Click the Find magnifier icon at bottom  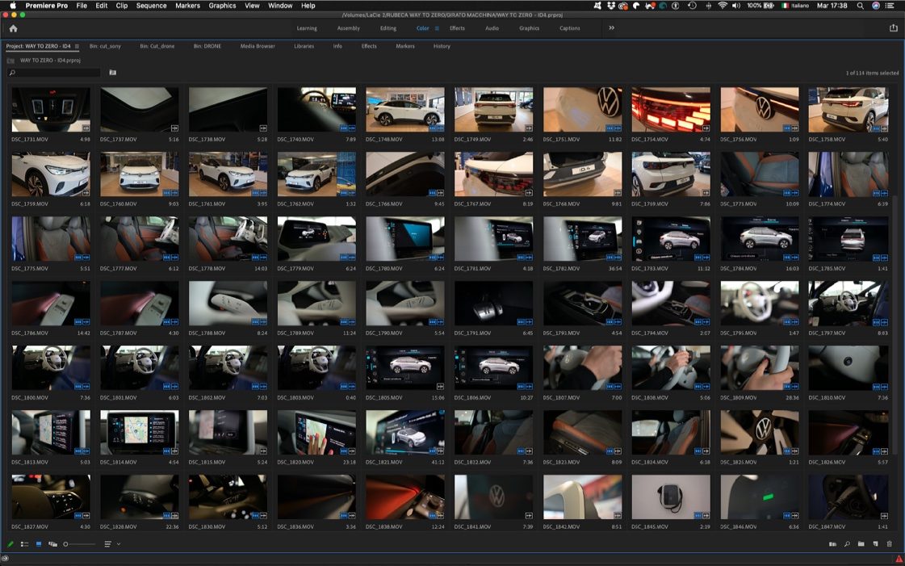pyautogui.click(x=847, y=544)
